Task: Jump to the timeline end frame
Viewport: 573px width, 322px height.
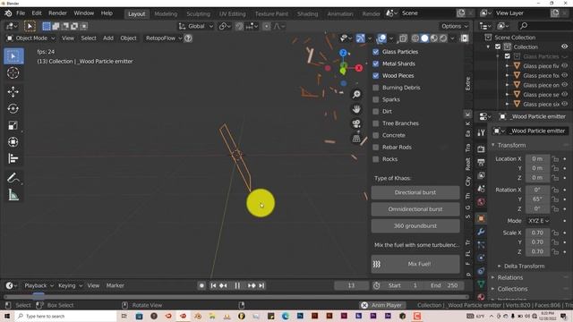Action: (x=261, y=285)
